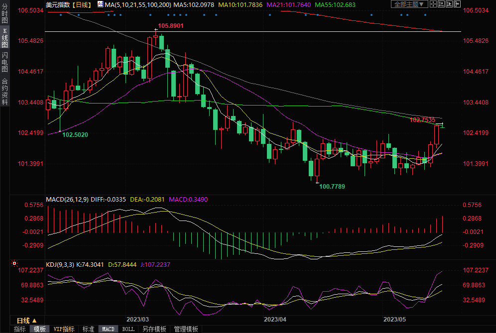Select the K线图 side tab
The height and width of the screenshot is (333, 496).
[x=4, y=38]
